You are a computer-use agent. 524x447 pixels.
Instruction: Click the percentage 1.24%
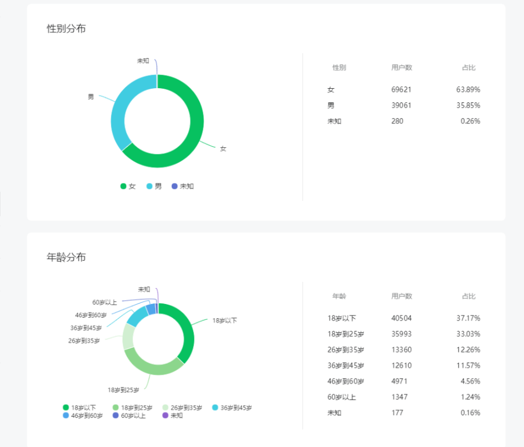(470, 397)
